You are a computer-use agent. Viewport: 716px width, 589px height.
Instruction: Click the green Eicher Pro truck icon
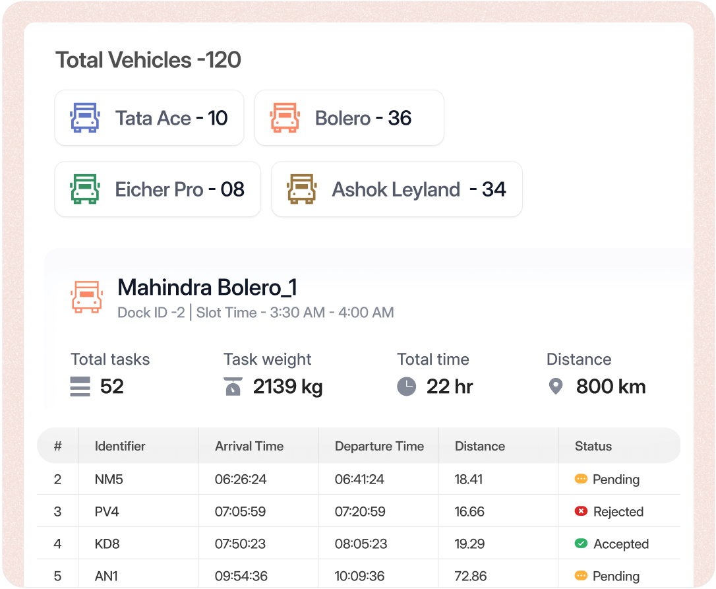click(x=85, y=189)
